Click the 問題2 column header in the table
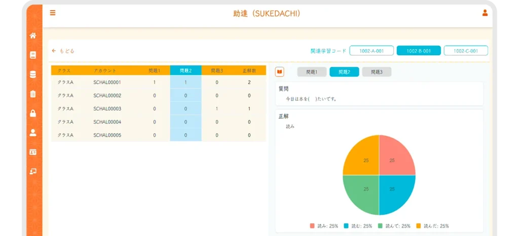This screenshot has width=519, height=236. click(x=186, y=70)
